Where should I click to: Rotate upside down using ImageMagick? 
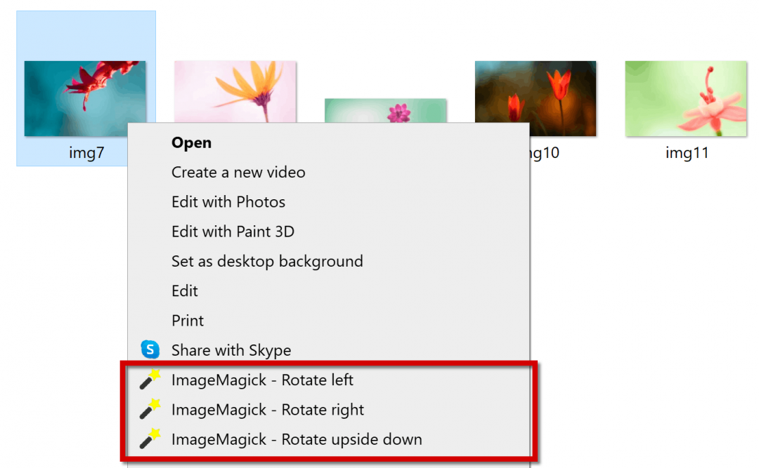[297, 439]
